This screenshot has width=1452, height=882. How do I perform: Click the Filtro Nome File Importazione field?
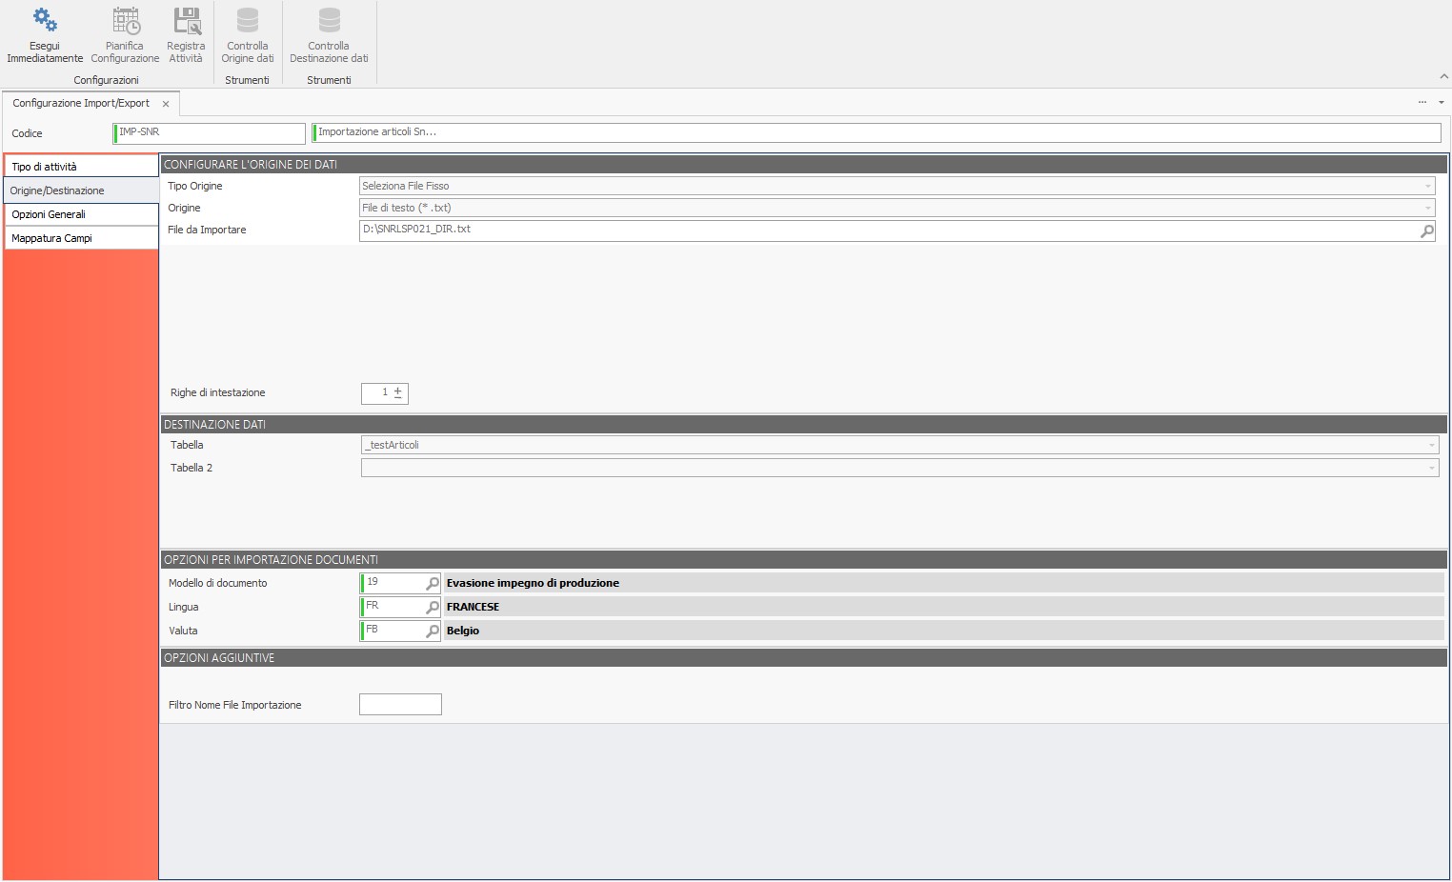[400, 705]
